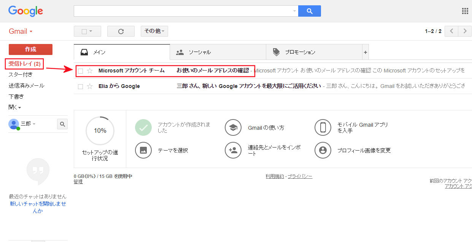The width and height of the screenshot is (472, 242).
Task: Star the Elia から Google email
Action: tap(90, 86)
